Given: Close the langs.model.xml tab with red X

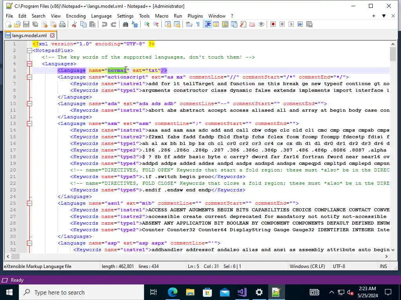Looking at the screenshot, I should pos(52,36).
